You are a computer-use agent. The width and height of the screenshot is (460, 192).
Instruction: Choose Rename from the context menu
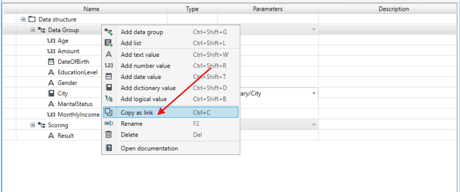click(x=171, y=124)
